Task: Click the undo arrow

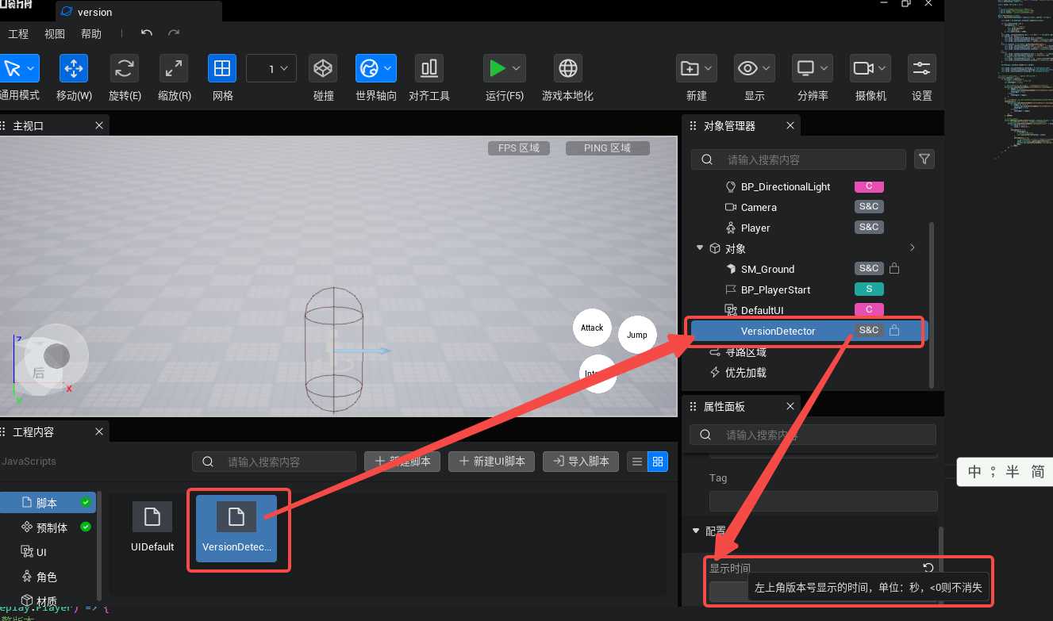Action: point(147,33)
